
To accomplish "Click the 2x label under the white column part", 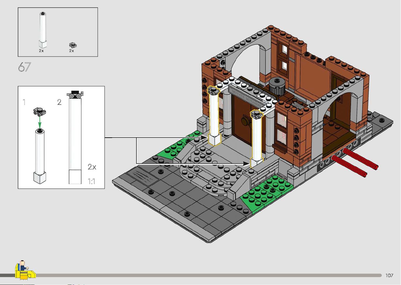I will (x=41, y=51).
